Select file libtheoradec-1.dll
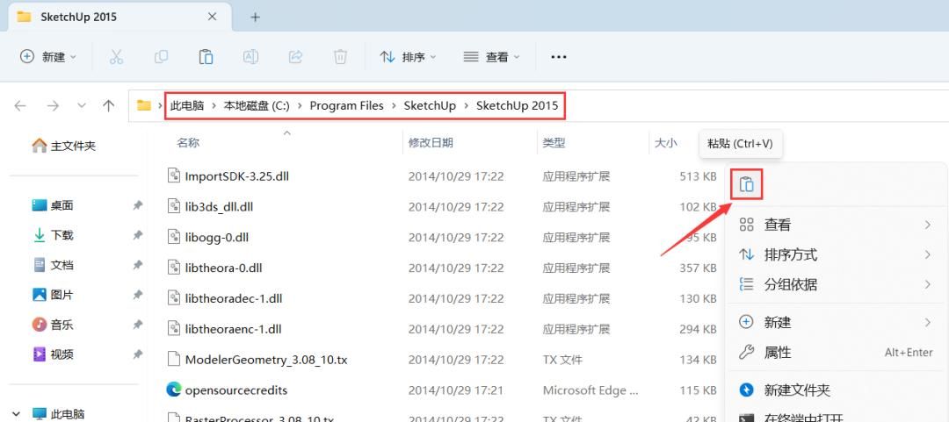Screen dimensions: 949x422 coord(234,298)
